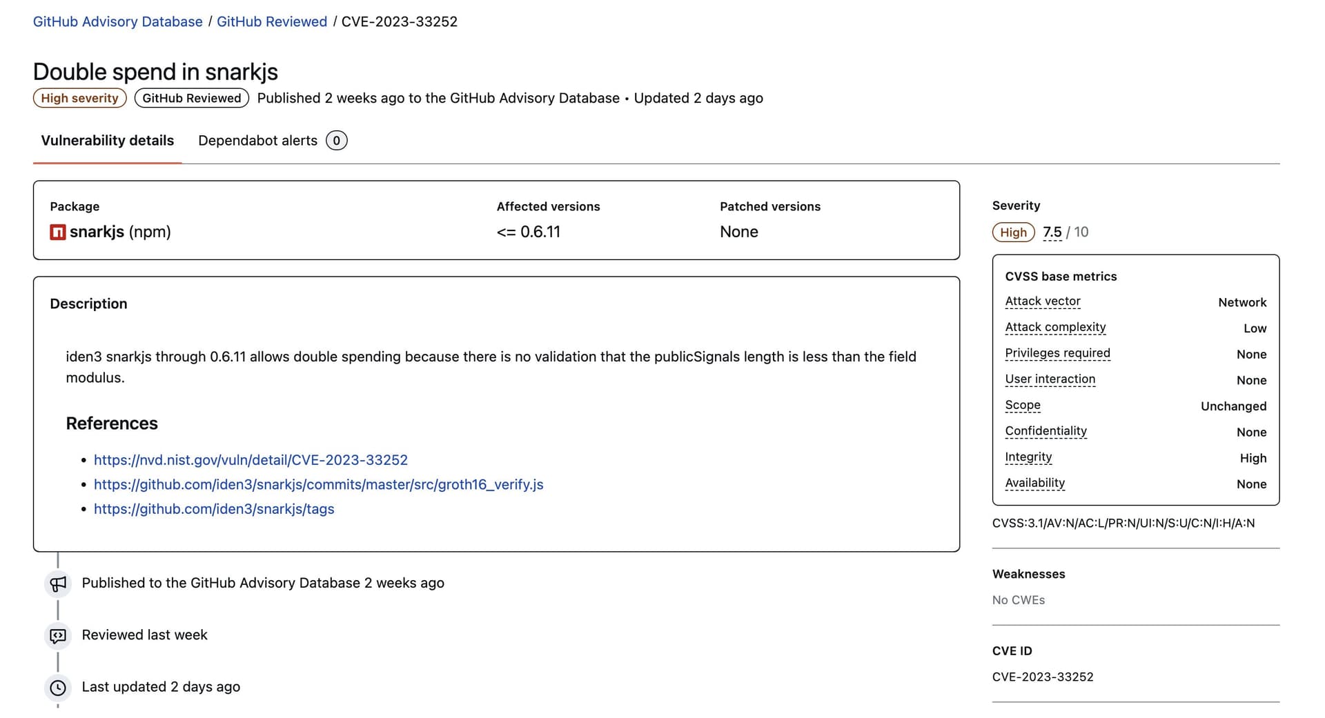
Task: Click the High badge in Severity sidebar
Action: pos(1014,232)
